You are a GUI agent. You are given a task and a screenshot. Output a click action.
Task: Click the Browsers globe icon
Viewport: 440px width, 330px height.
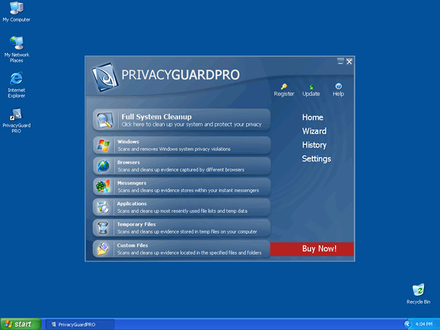coord(103,166)
